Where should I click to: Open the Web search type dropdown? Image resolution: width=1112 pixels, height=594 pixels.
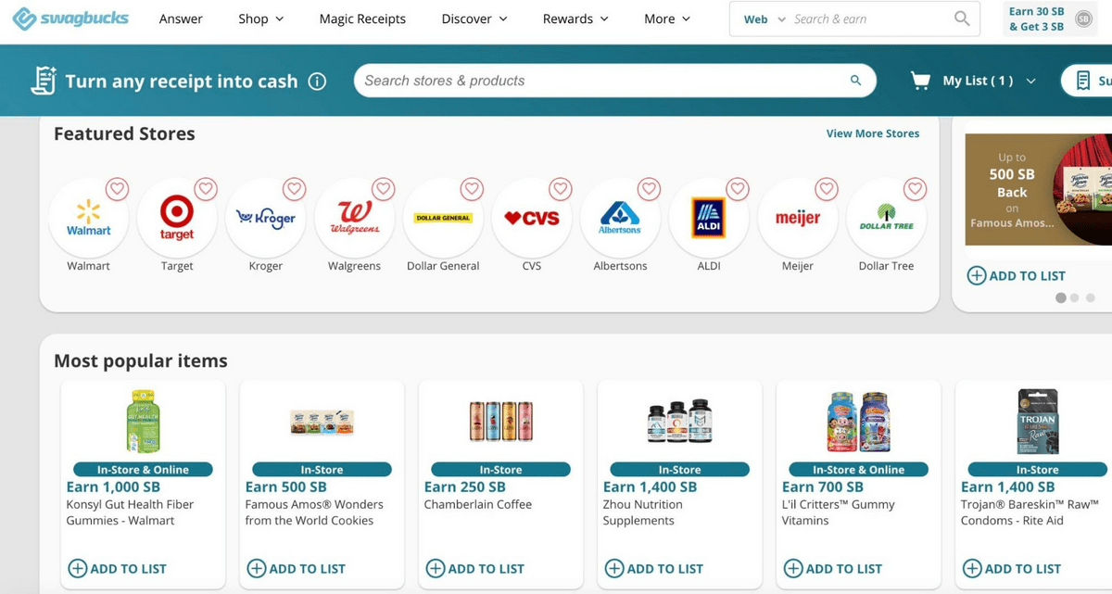tap(764, 19)
